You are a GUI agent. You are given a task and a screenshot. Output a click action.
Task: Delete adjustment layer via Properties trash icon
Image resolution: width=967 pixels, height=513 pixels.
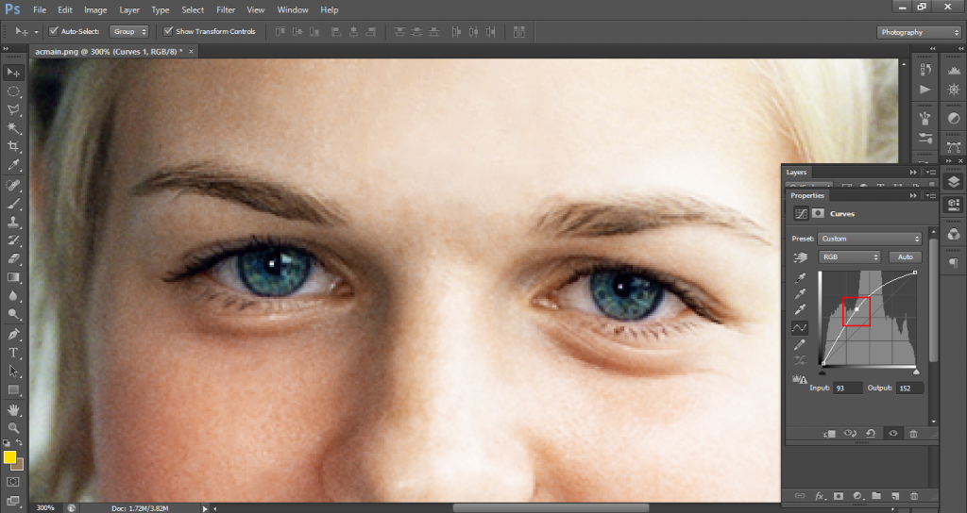click(913, 434)
